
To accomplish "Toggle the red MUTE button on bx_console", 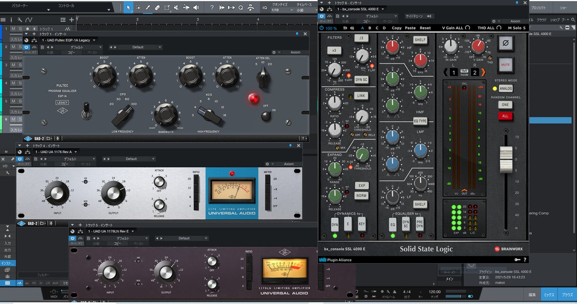I will pos(506,64).
